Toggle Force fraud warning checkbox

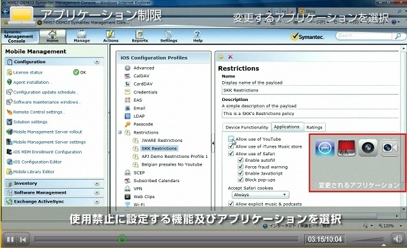[x=240, y=167]
